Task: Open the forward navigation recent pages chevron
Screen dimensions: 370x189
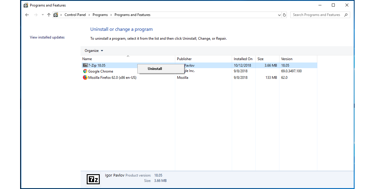Action: 42,15
